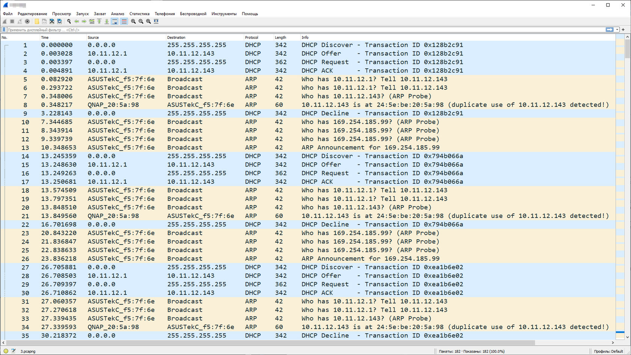The width and height of the screenshot is (631, 355).
Task: Open the Анализ menu
Action: point(118,14)
